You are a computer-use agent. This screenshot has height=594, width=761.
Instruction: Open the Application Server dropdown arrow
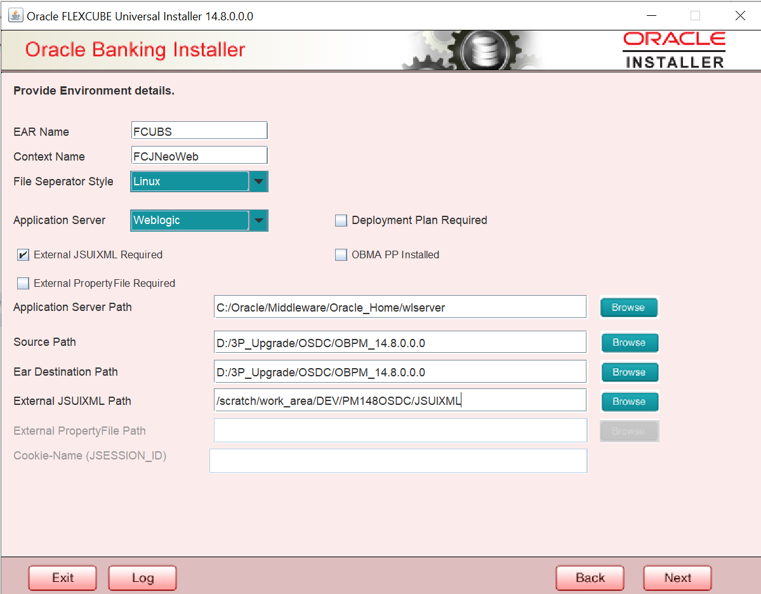tap(259, 220)
